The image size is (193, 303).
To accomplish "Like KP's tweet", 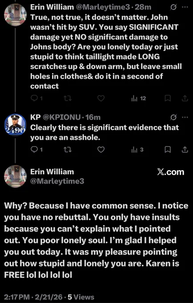I will pos(101,150).
